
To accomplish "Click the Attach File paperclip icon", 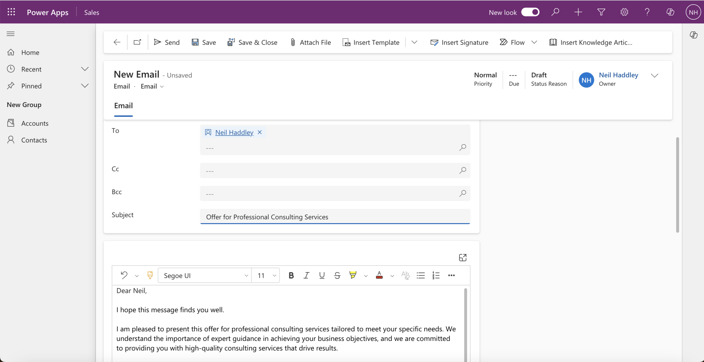I will (x=293, y=42).
